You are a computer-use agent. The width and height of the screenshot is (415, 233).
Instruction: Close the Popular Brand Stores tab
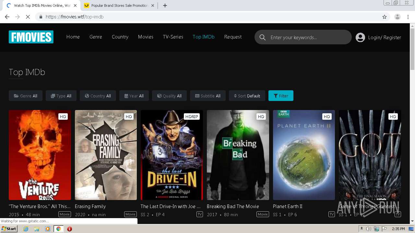tap(153, 6)
